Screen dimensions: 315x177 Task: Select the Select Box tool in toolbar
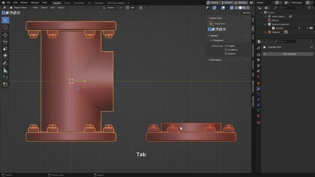coord(5,20)
